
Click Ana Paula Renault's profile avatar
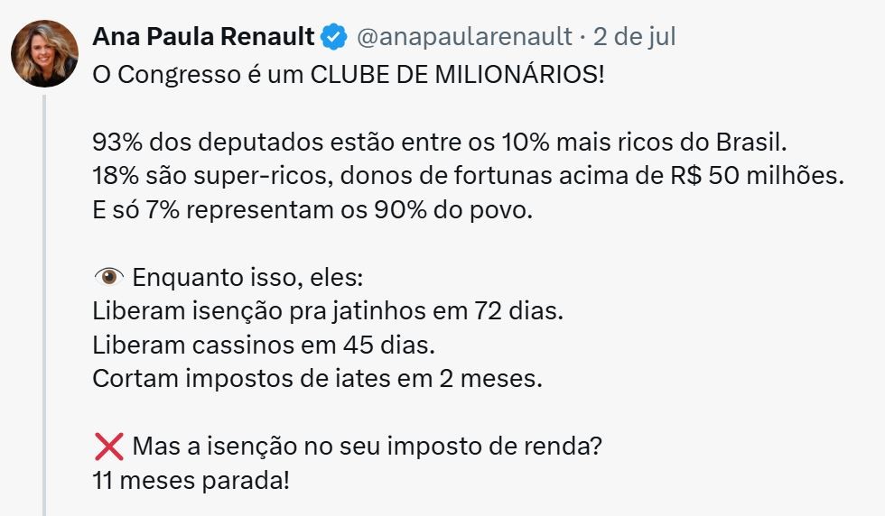point(44,53)
